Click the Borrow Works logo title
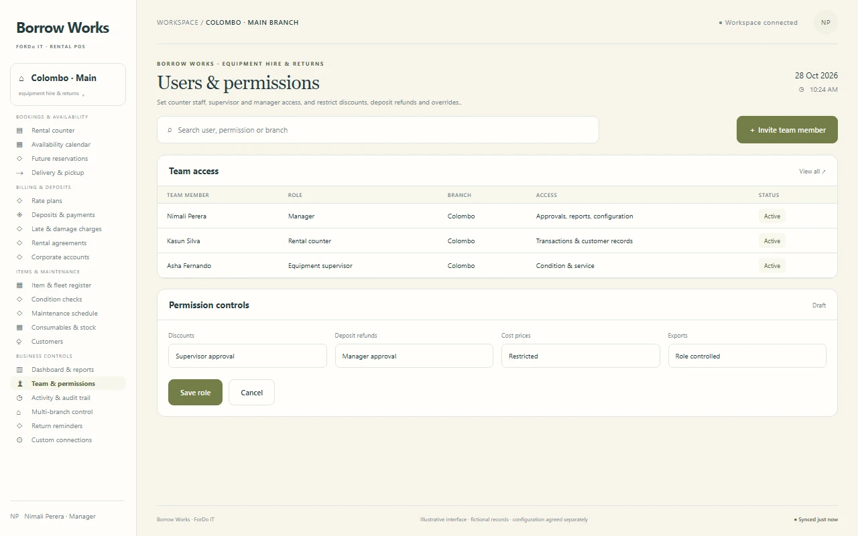Viewport: 858px width, 536px height. point(62,28)
